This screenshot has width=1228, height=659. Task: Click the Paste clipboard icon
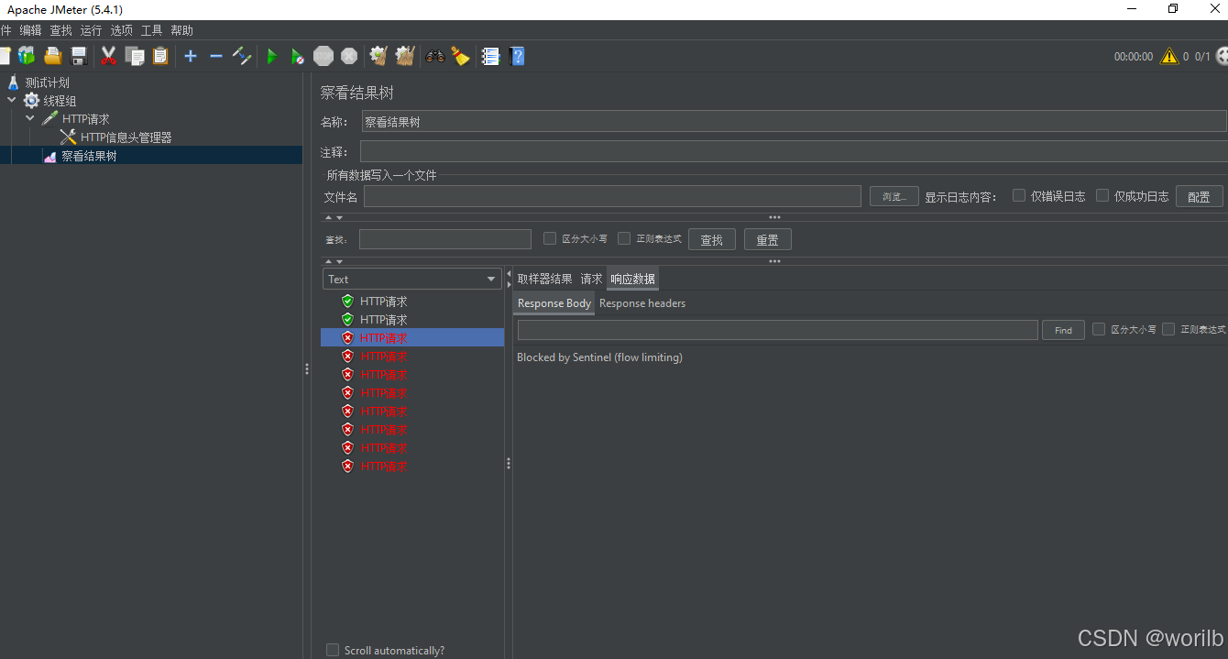(160, 56)
